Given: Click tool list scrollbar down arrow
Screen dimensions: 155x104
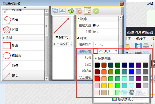Looking at the screenshot, I should 46,79.
